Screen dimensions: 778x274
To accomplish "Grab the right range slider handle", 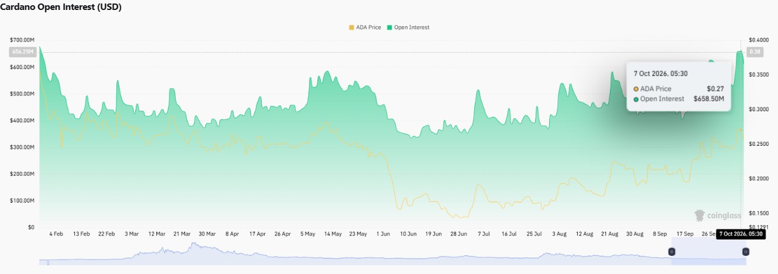I will (x=746, y=252).
